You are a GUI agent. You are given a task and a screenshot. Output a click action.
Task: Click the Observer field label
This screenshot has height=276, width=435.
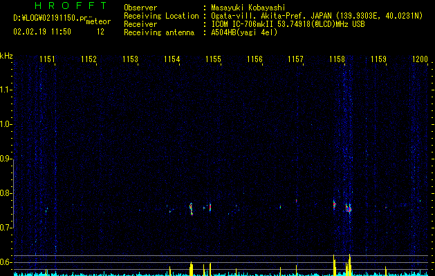click(x=140, y=8)
